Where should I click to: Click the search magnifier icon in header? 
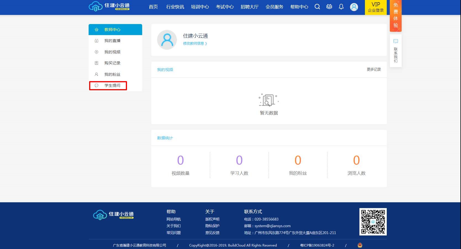point(317,7)
